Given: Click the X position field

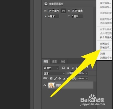Looking at the screenshot, I should click(x=53, y=16).
